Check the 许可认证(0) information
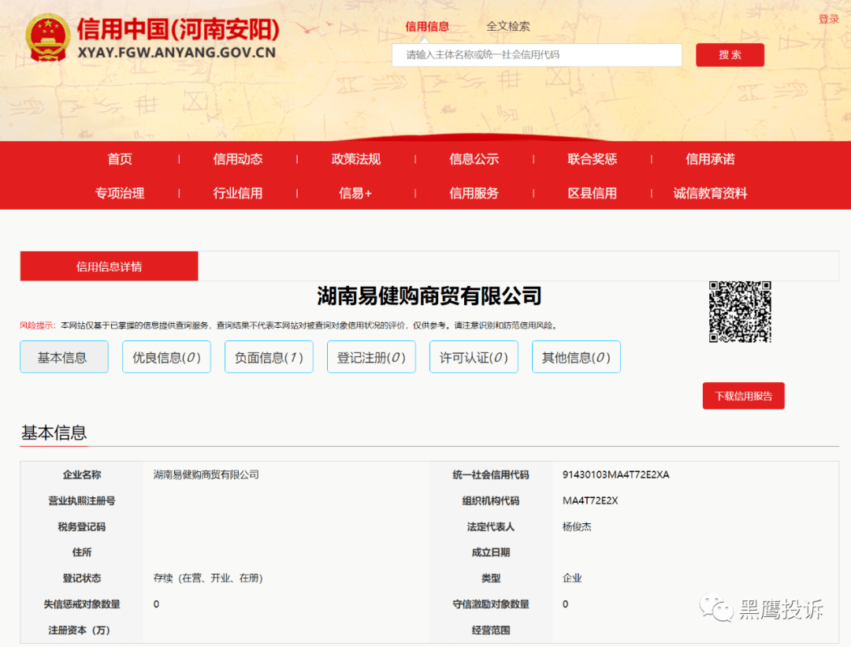The image size is (851, 647). click(x=474, y=356)
